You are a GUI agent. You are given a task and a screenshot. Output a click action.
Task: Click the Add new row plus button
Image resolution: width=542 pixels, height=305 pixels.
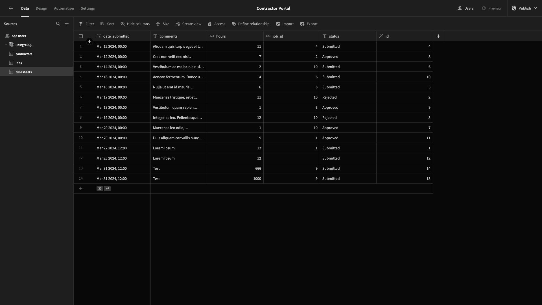tap(81, 188)
